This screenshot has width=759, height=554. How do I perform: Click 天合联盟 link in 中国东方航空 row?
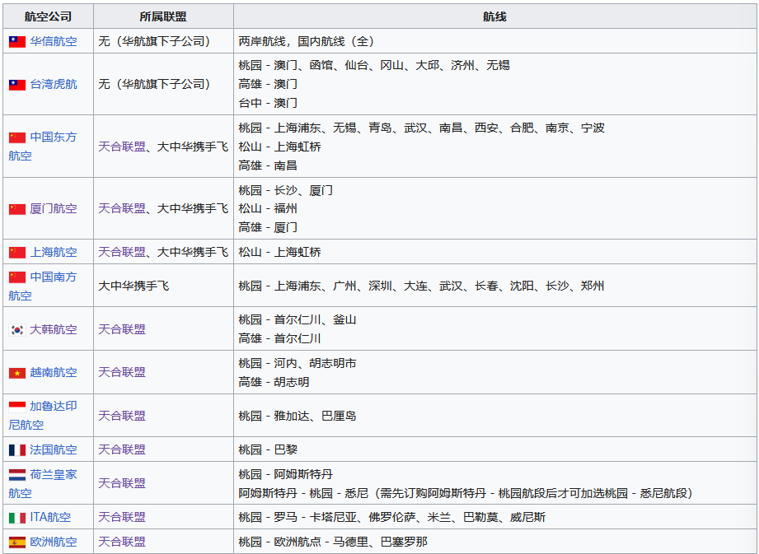(122, 147)
